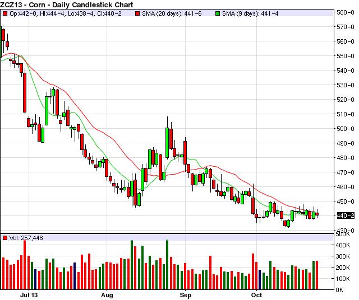
Task: Click the 'Oct' date axis label
Action: pyautogui.click(x=256, y=295)
